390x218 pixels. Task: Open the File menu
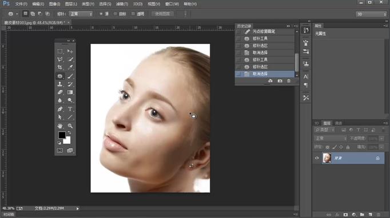tap(21, 4)
